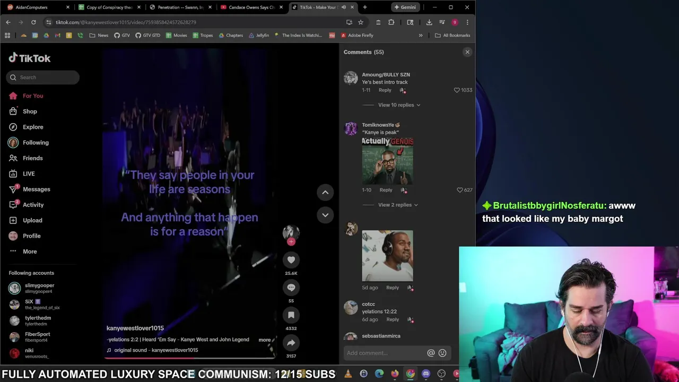This screenshot has width=679, height=382.
Task: Like the video with the heart icon
Action: point(291,259)
